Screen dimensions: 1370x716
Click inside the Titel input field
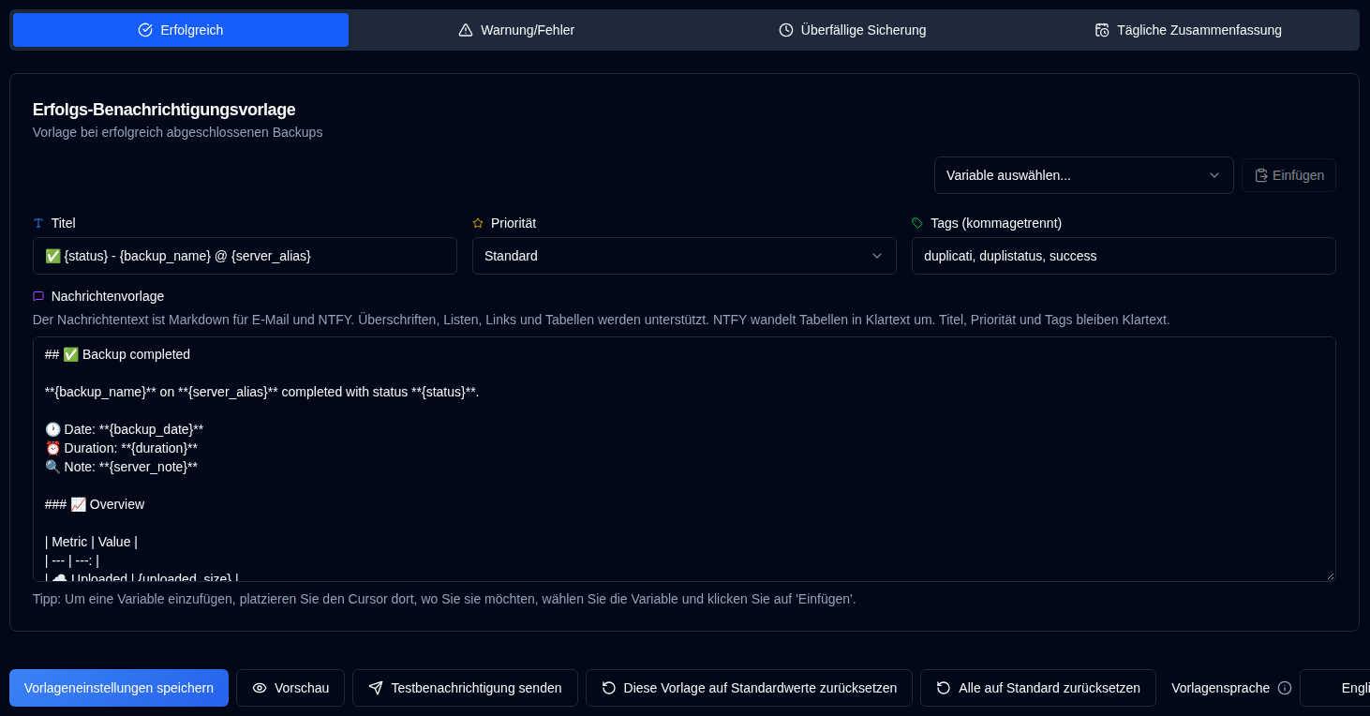245,256
